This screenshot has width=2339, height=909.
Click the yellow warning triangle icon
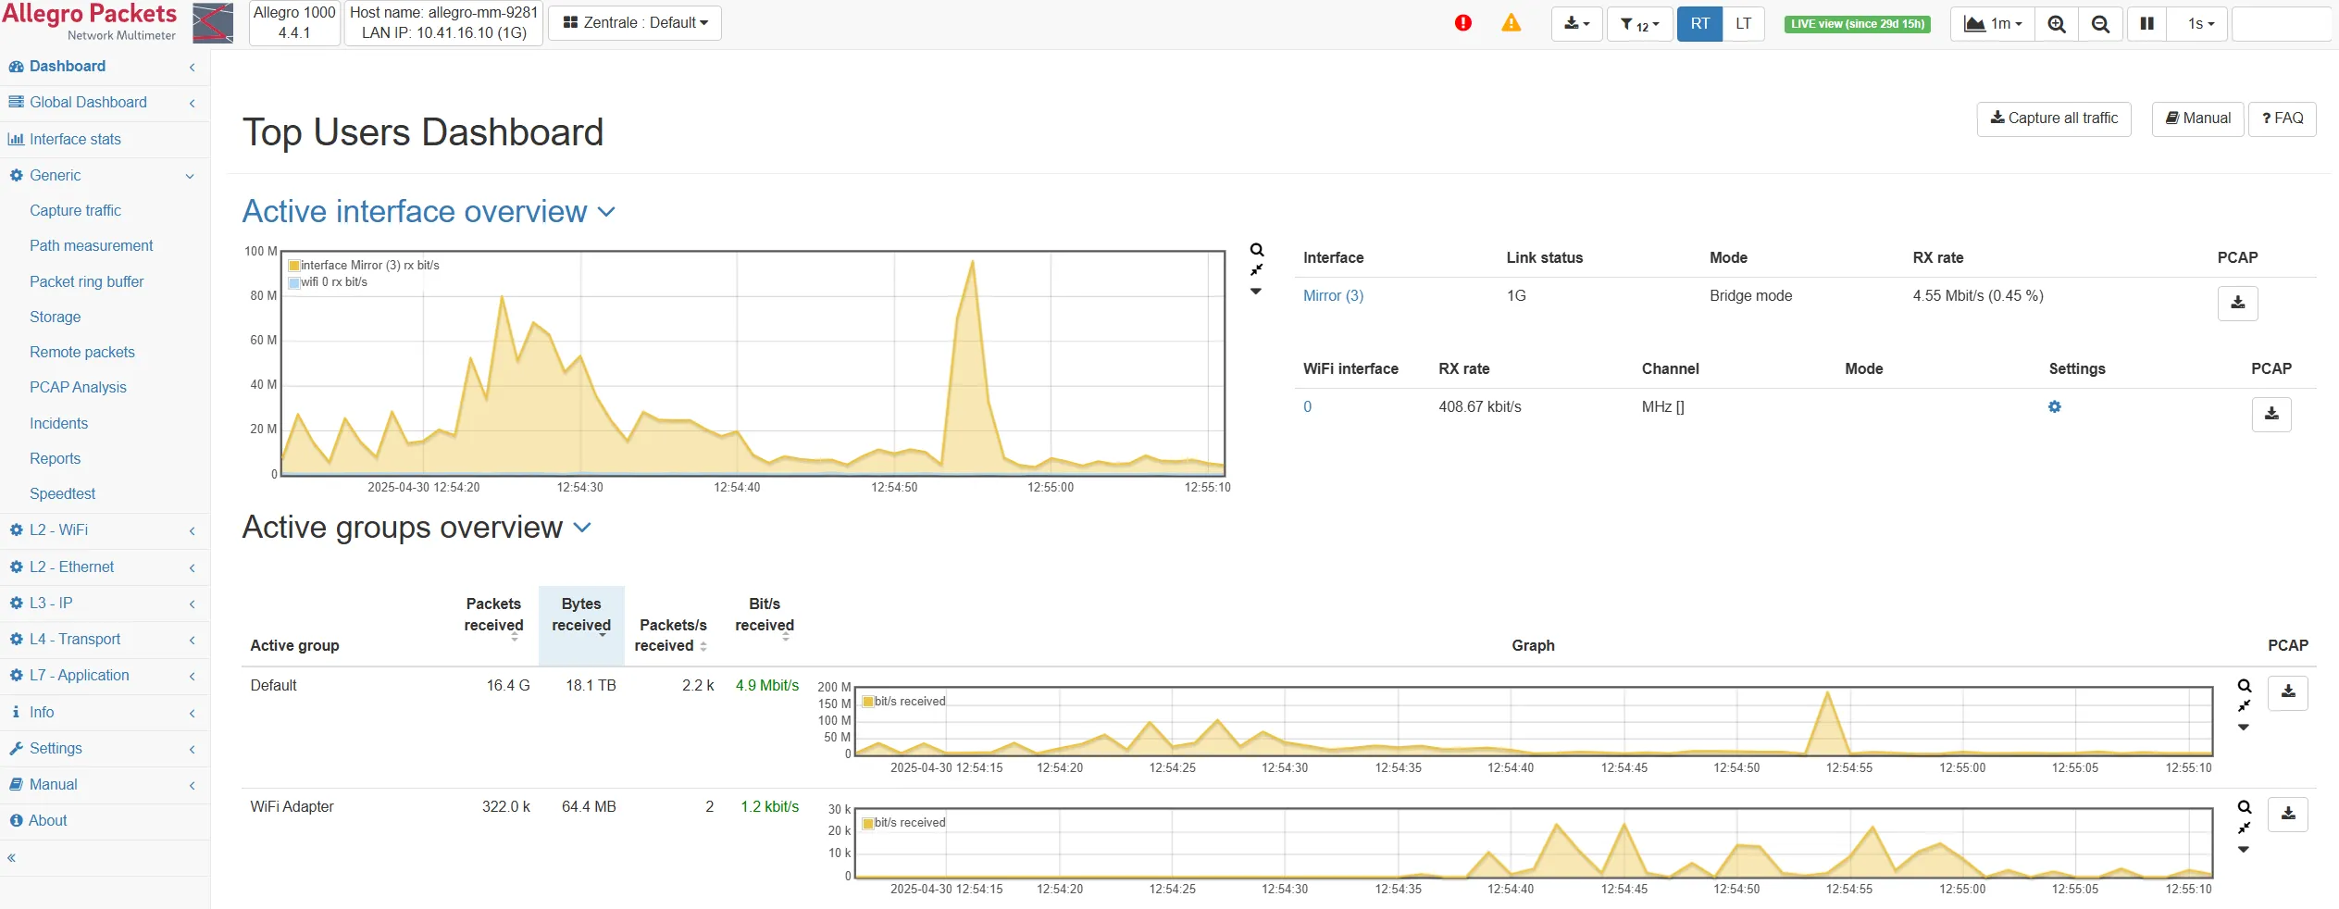[1511, 23]
